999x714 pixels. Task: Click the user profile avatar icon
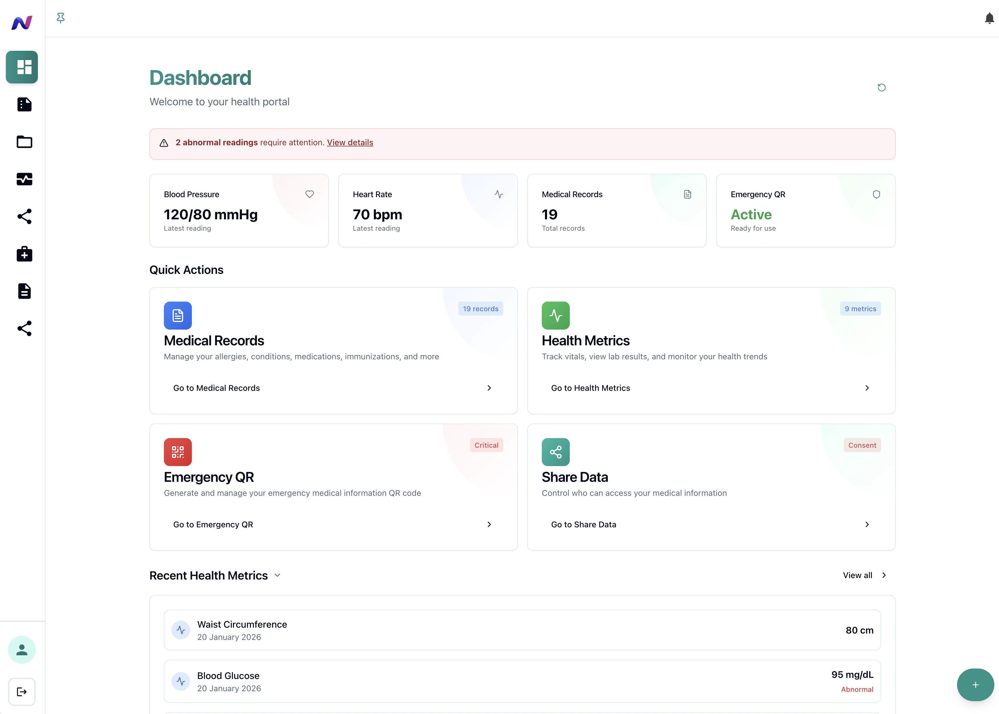22,649
